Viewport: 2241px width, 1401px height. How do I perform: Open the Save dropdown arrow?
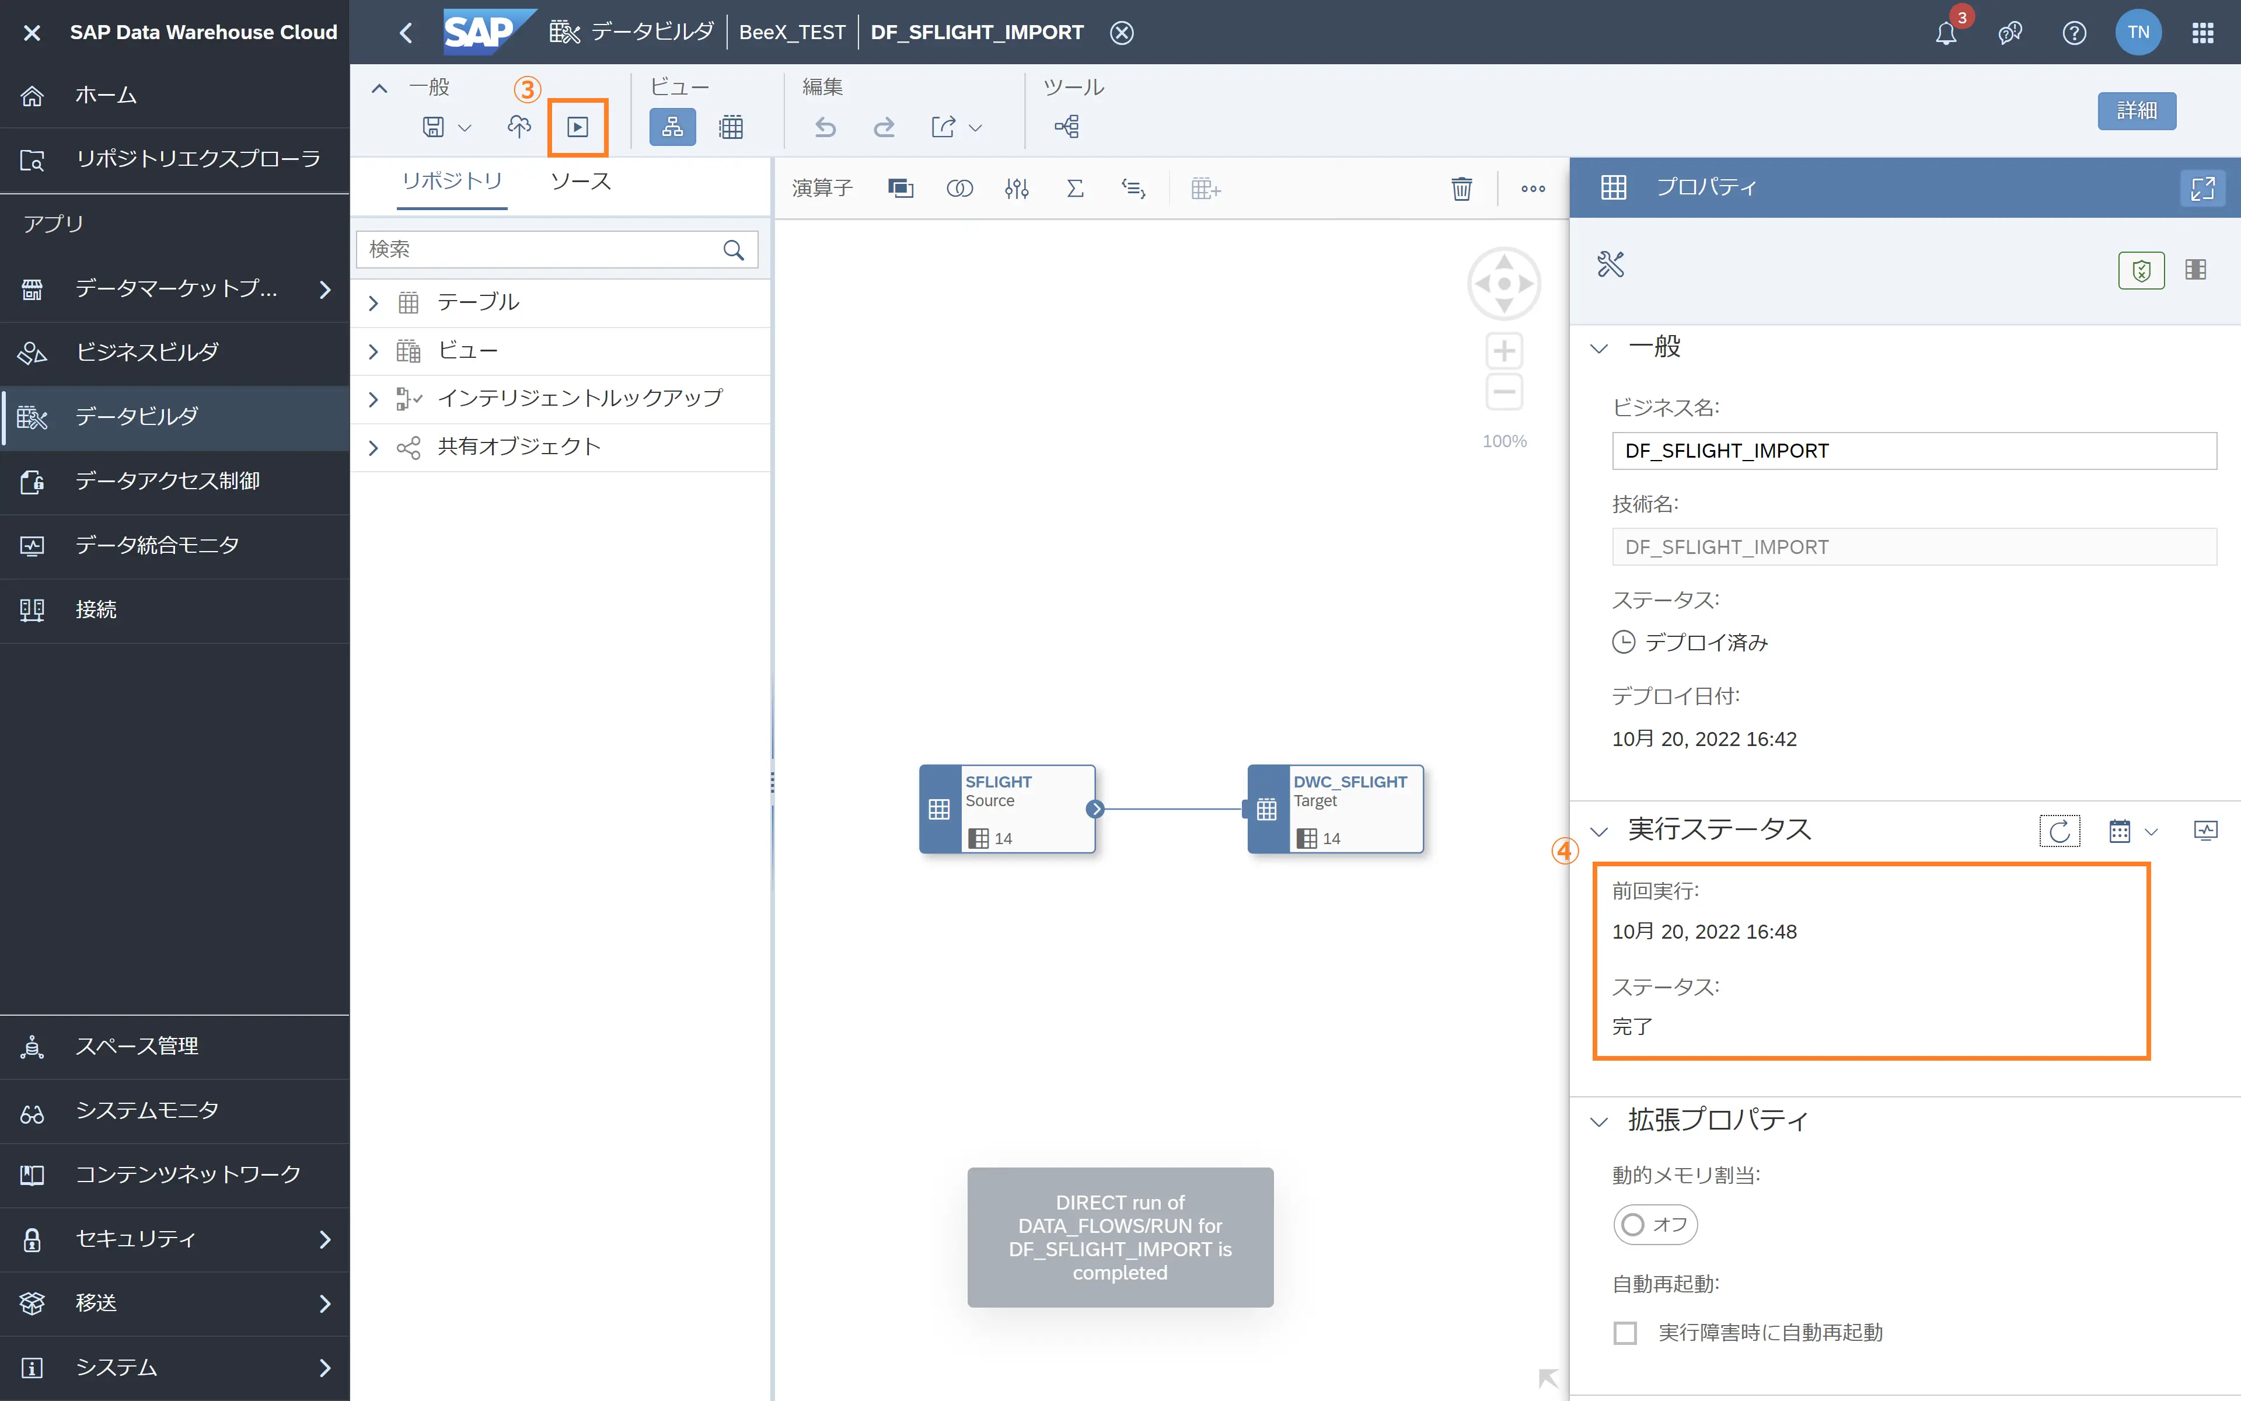click(465, 128)
